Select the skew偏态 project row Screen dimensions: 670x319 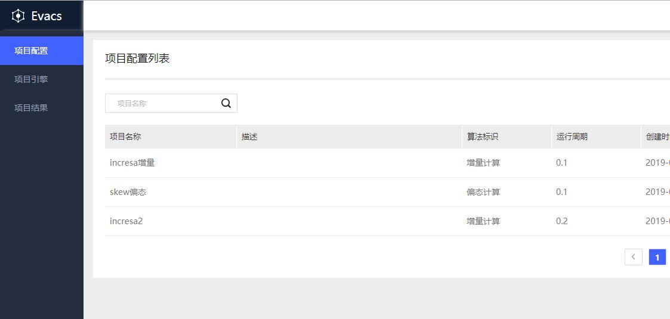pyautogui.click(x=128, y=192)
